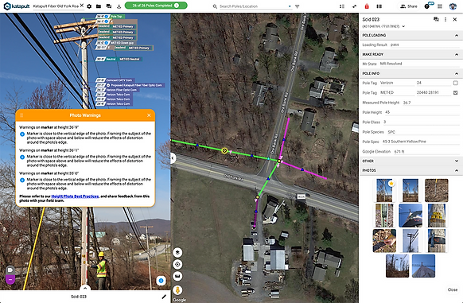Click the purple minus zoom button on photo

point(10,279)
